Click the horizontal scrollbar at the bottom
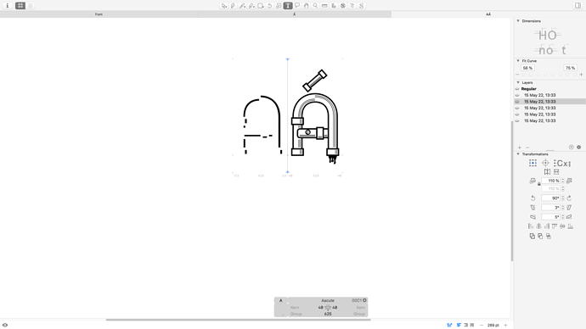Screen dimensions: 586x329 click(x=238, y=320)
